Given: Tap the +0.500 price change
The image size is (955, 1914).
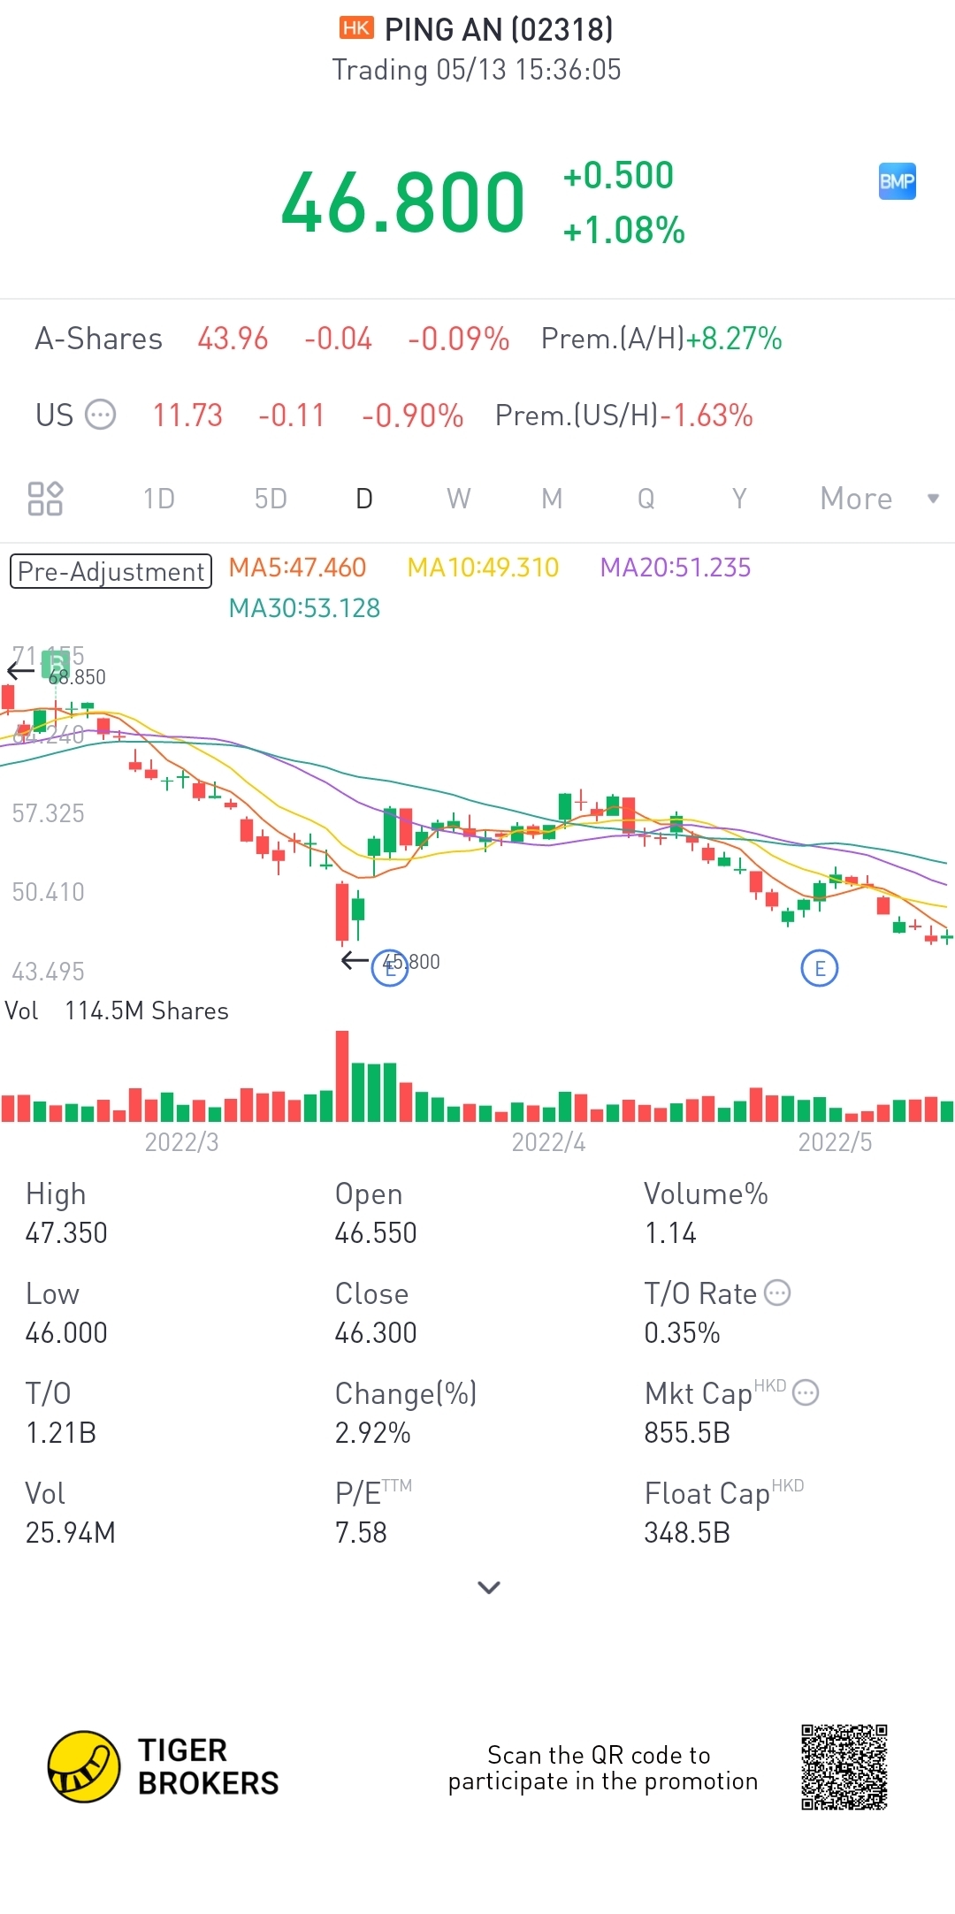Looking at the screenshot, I should [x=618, y=175].
